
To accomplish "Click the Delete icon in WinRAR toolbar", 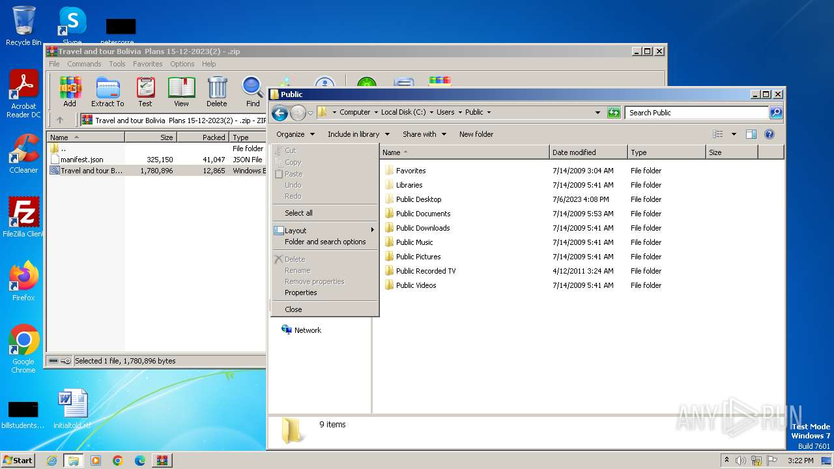I will (x=217, y=91).
